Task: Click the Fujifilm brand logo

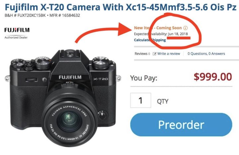Action: 17,30
